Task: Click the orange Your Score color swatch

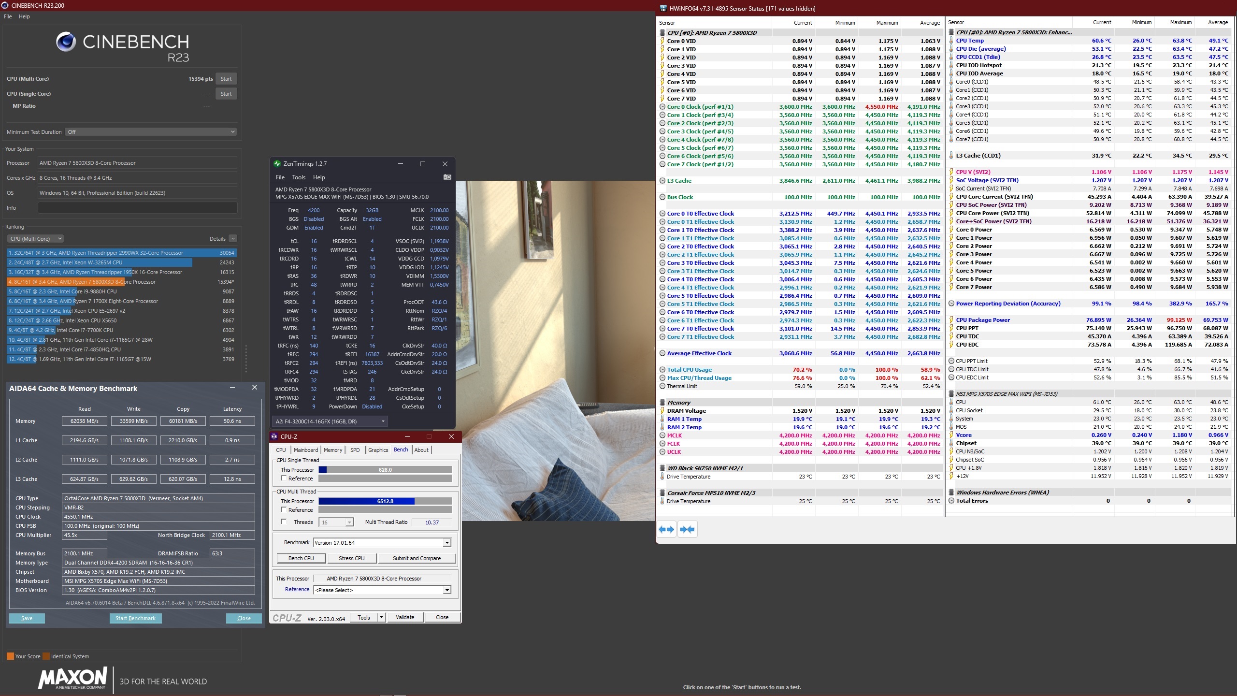Action: [10, 656]
